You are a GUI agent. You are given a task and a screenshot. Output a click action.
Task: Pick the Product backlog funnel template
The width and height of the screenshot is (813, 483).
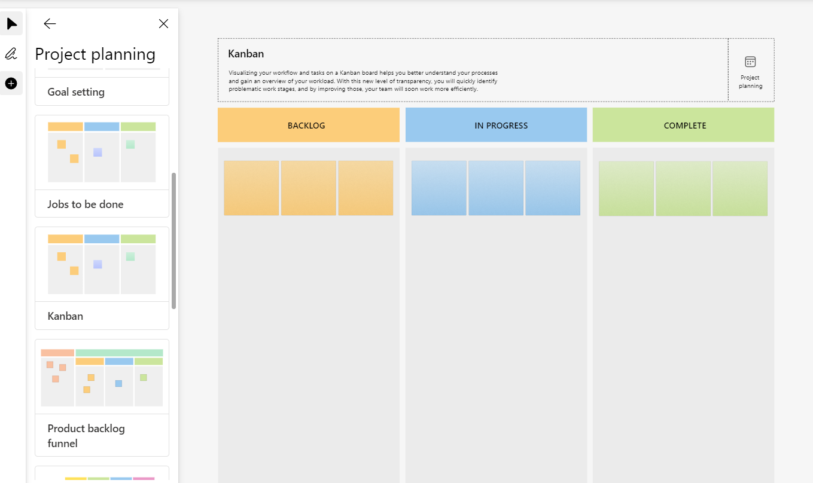point(102,378)
